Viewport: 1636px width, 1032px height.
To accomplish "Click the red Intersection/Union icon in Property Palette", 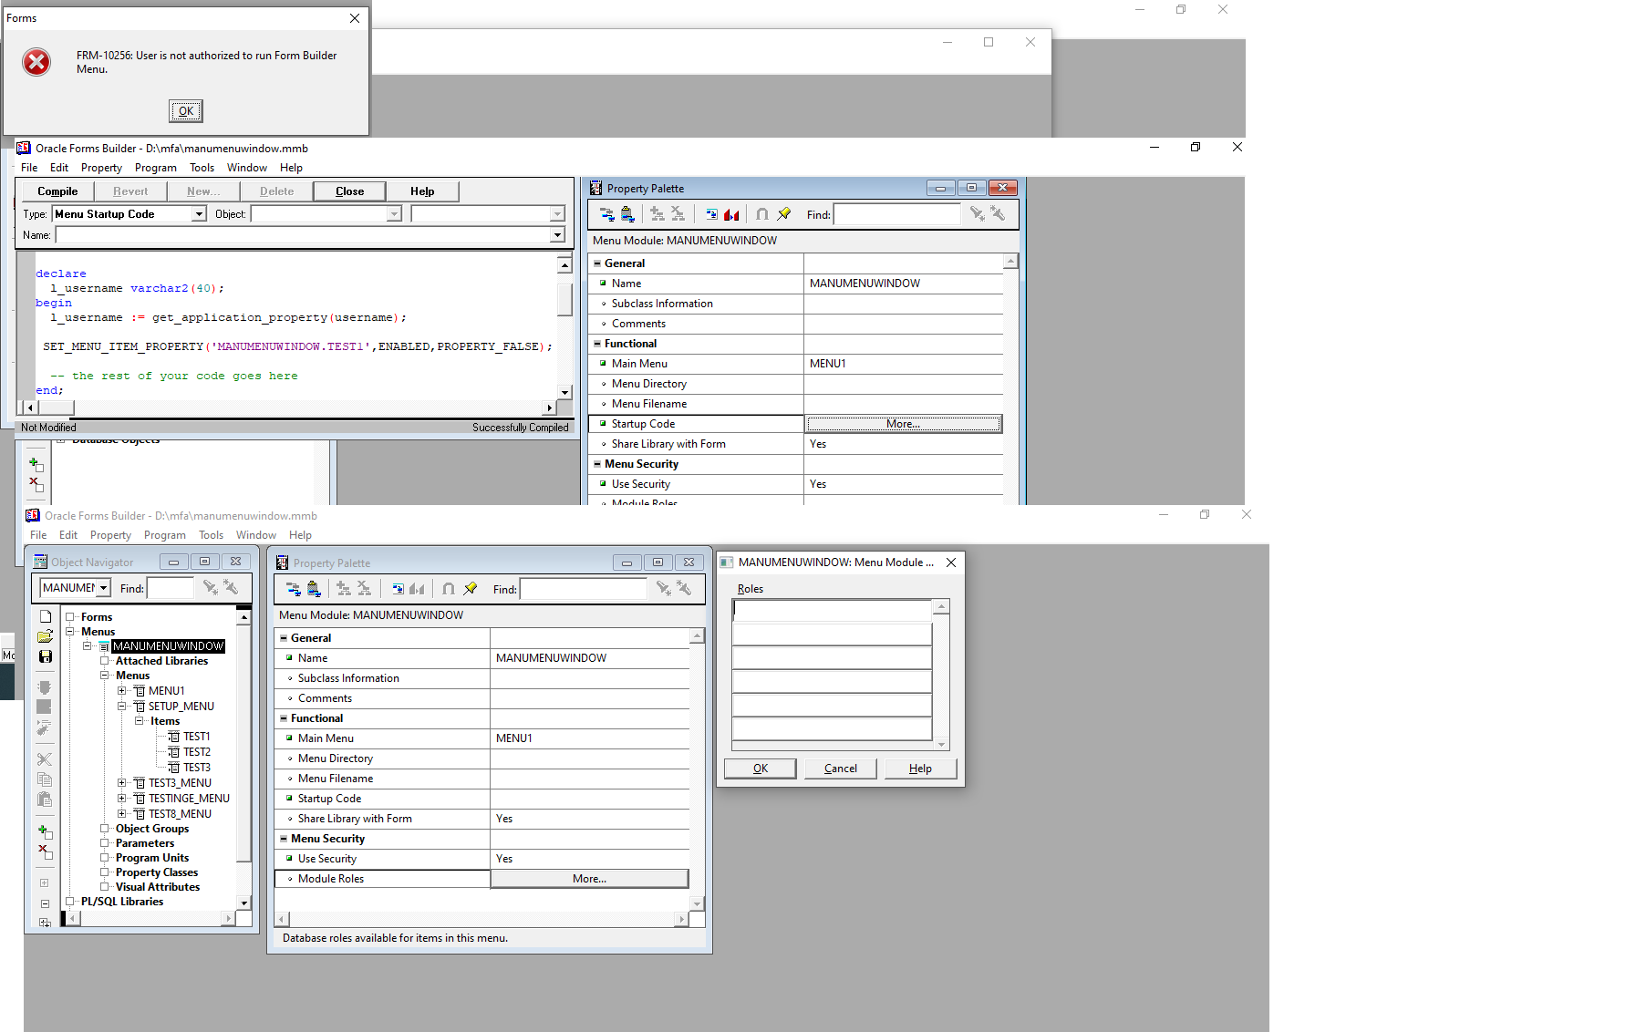I will point(731,214).
